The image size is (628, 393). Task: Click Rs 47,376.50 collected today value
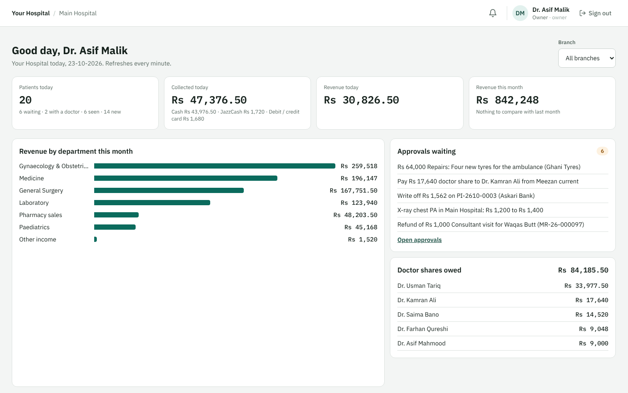coord(209,100)
